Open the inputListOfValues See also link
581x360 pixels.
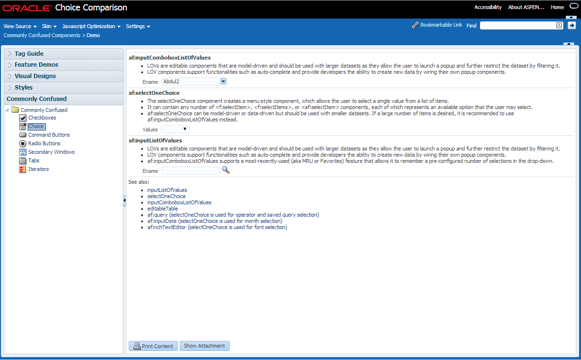[167, 190]
